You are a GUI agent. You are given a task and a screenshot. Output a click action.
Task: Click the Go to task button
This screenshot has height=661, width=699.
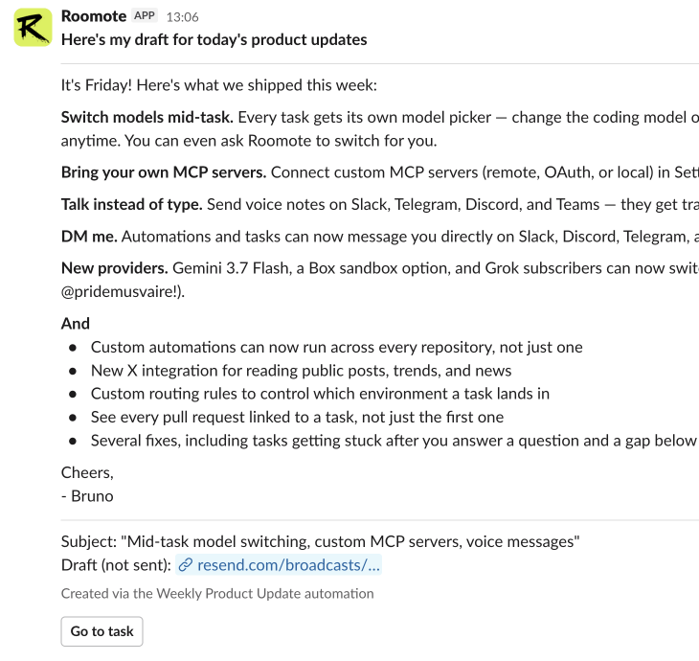tap(102, 631)
